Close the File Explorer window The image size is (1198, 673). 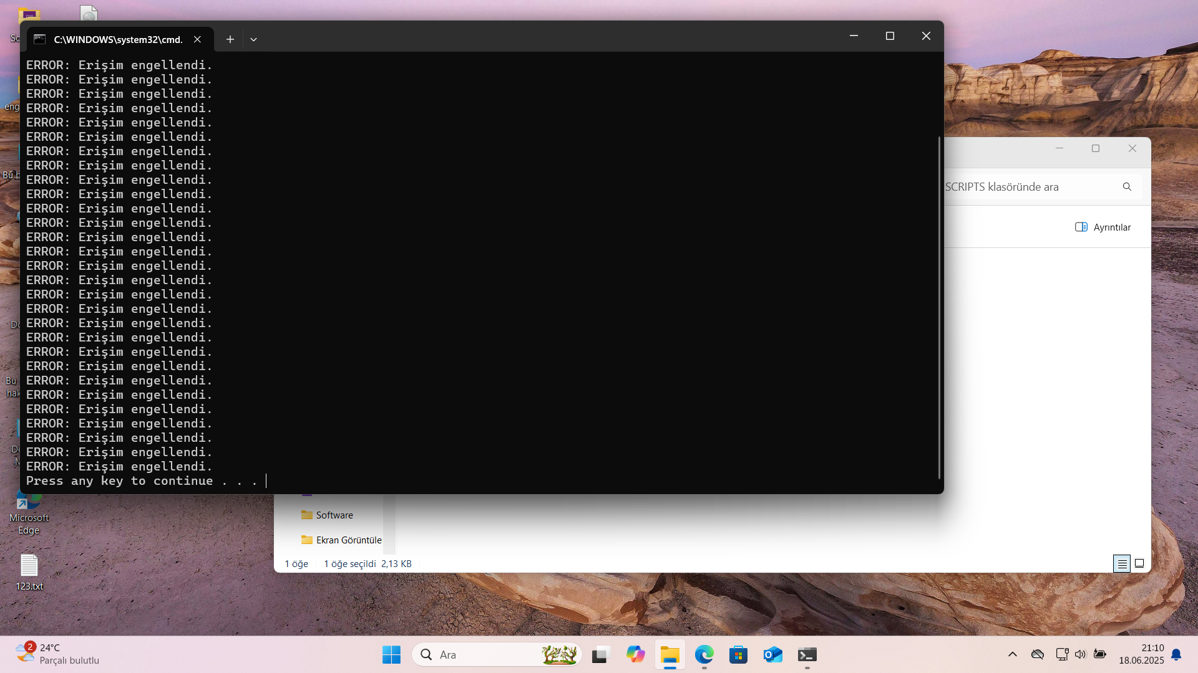click(1132, 148)
